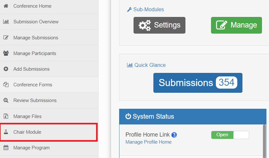The image size is (269, 158).
Task: Open the Settings sub-module
Action: [159, 25]
